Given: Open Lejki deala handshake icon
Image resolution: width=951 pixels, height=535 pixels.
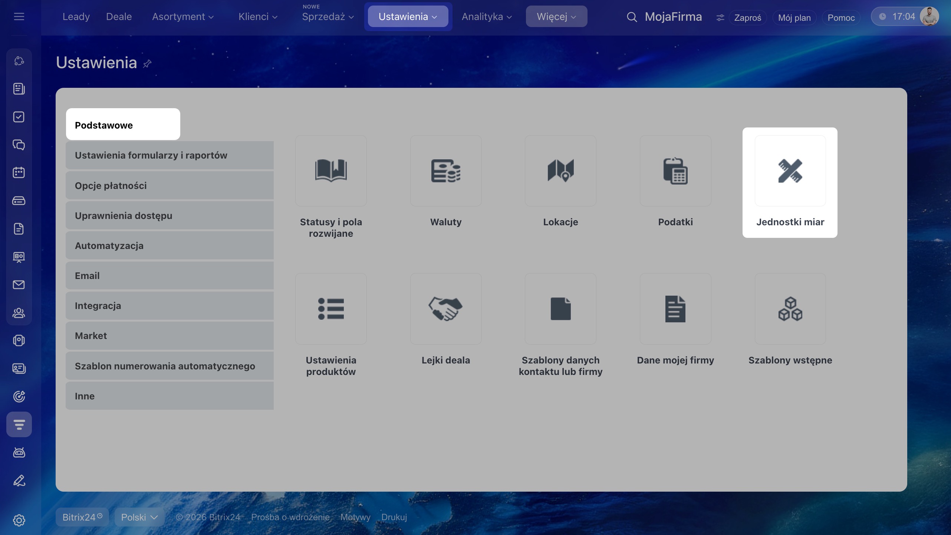Looking at the screenshot, I should tap(445, 309).
